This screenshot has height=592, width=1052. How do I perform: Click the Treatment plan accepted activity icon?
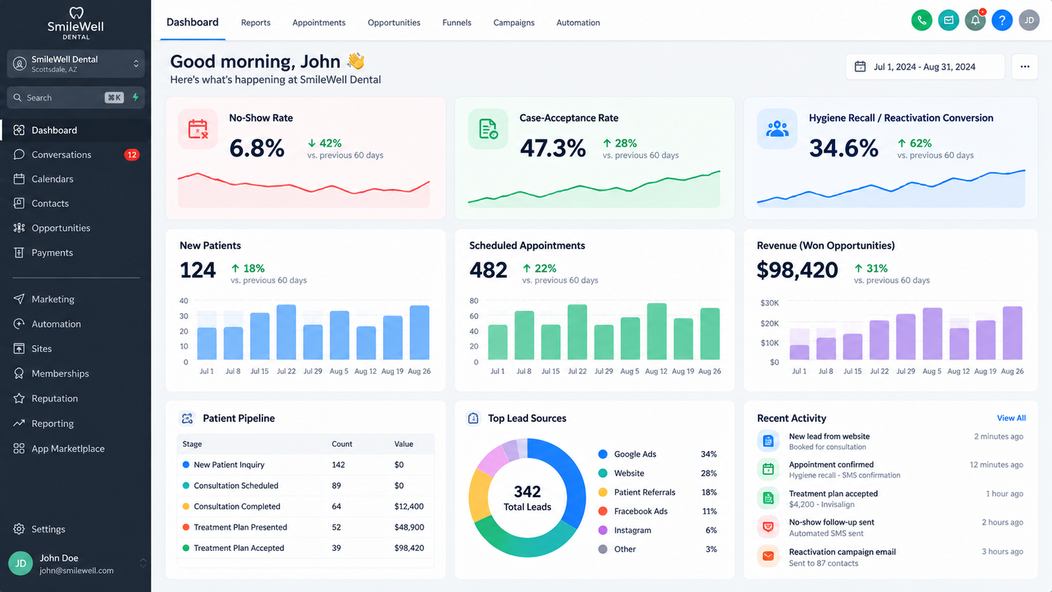pos(768,498)
